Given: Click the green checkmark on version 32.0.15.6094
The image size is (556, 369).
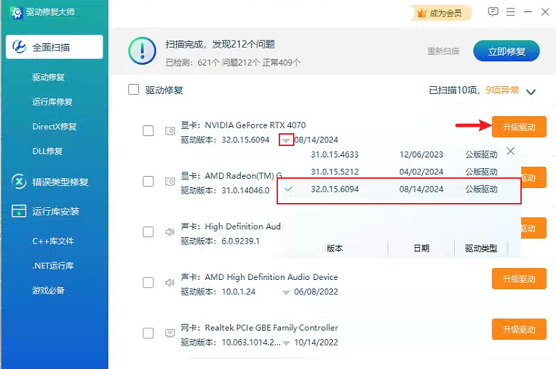Looking at the screenshot, I should (289, 189).
